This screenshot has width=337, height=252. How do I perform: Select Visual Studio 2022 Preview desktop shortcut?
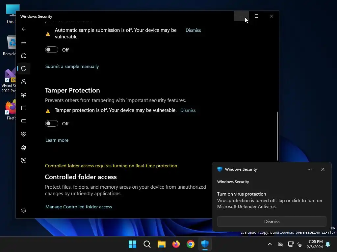pos(9,81)
